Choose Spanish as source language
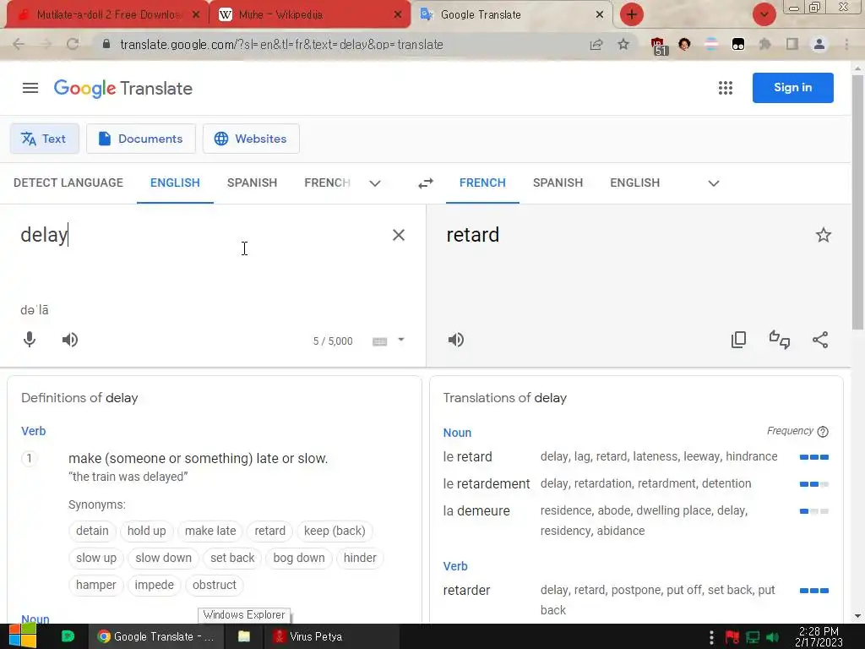This screenshot has width=865, height=649. tap(252, 183)
